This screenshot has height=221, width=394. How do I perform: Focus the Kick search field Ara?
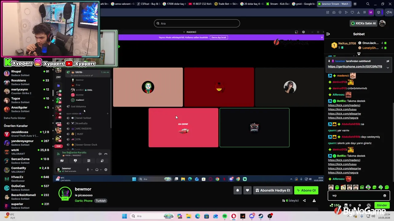(x=197, y=23)
